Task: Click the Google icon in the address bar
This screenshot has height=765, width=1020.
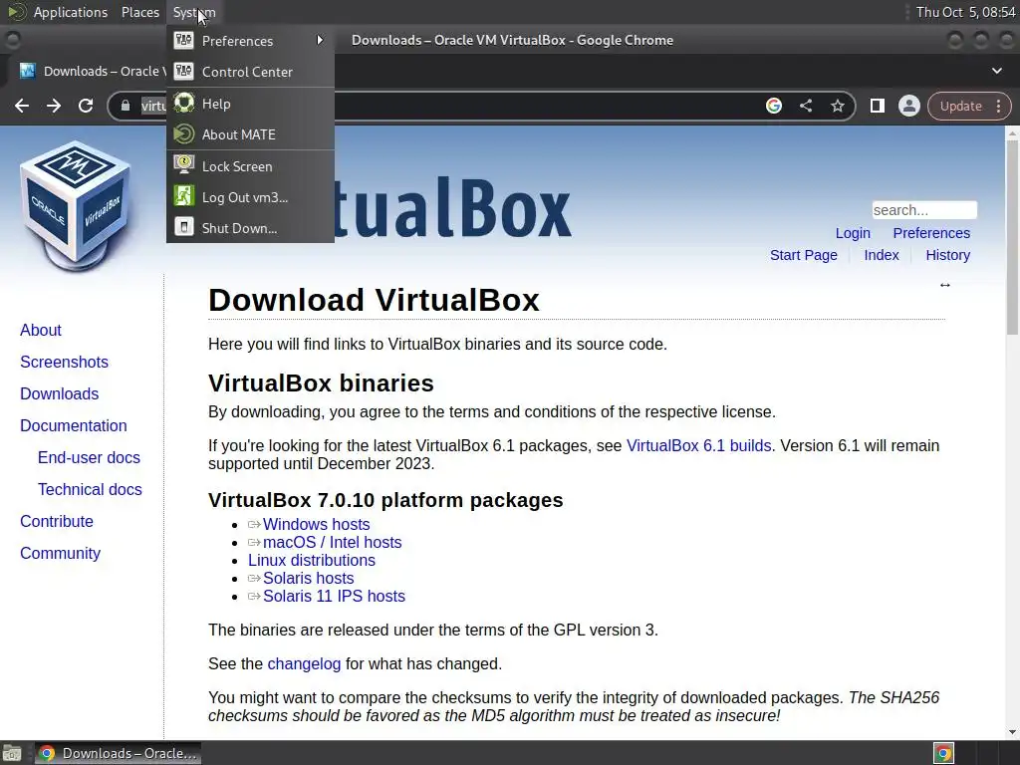Action: tap(773, 106)
